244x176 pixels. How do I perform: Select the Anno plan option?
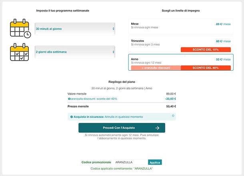tap(181, 62)
